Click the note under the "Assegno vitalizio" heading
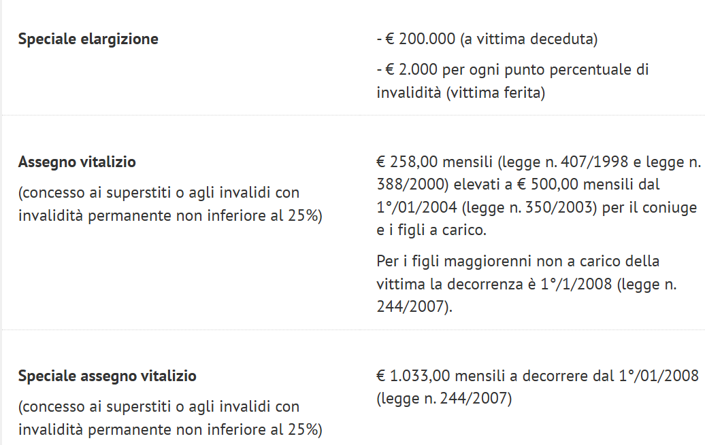705x445 pixels. coord(169,205)
